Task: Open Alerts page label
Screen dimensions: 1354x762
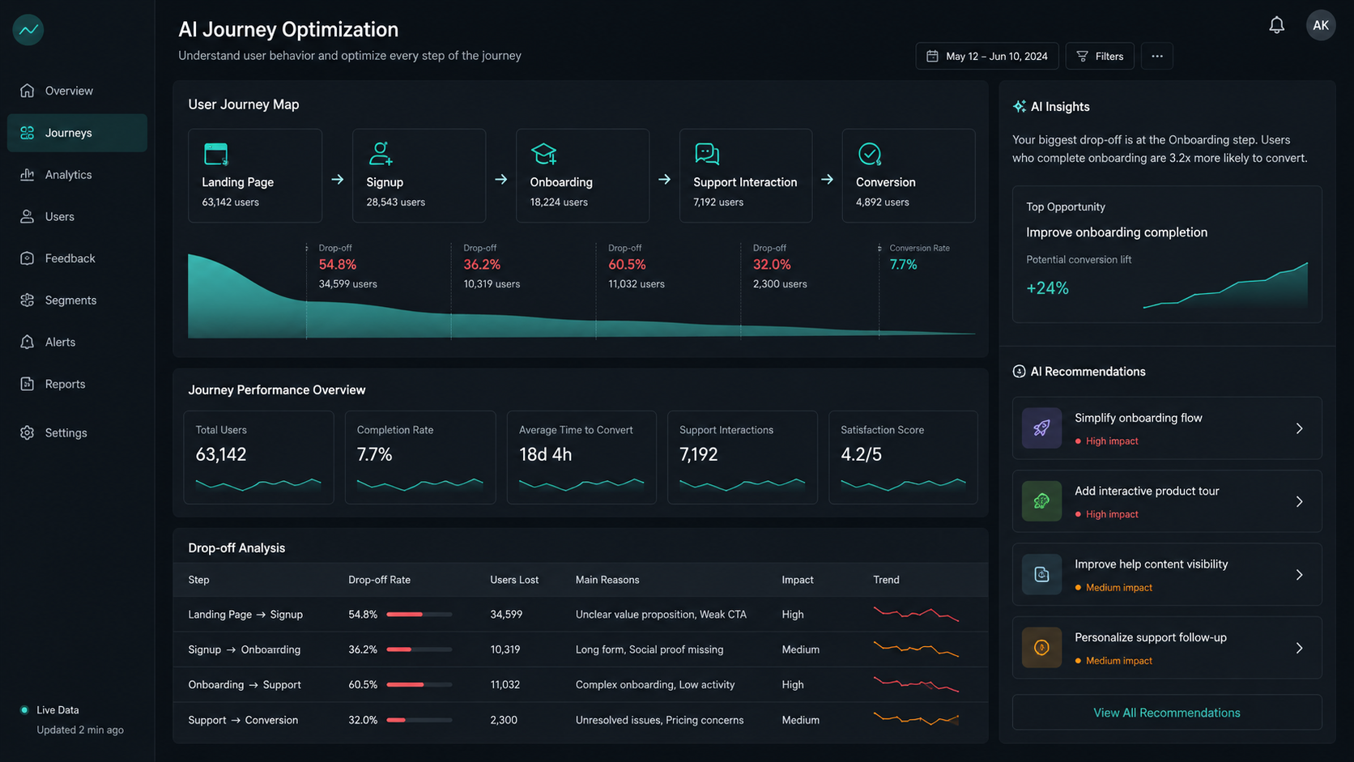Action: (x=60, y=342)
